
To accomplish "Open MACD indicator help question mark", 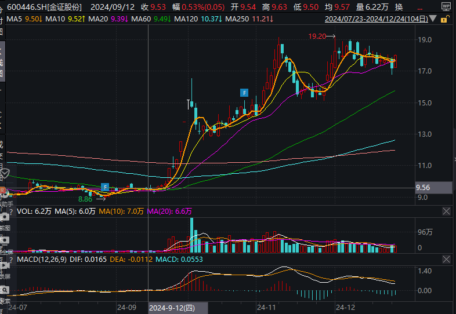I will 10,259.
